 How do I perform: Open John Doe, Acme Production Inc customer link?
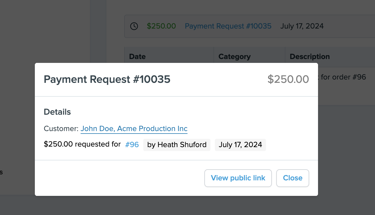tap(134, 129)
